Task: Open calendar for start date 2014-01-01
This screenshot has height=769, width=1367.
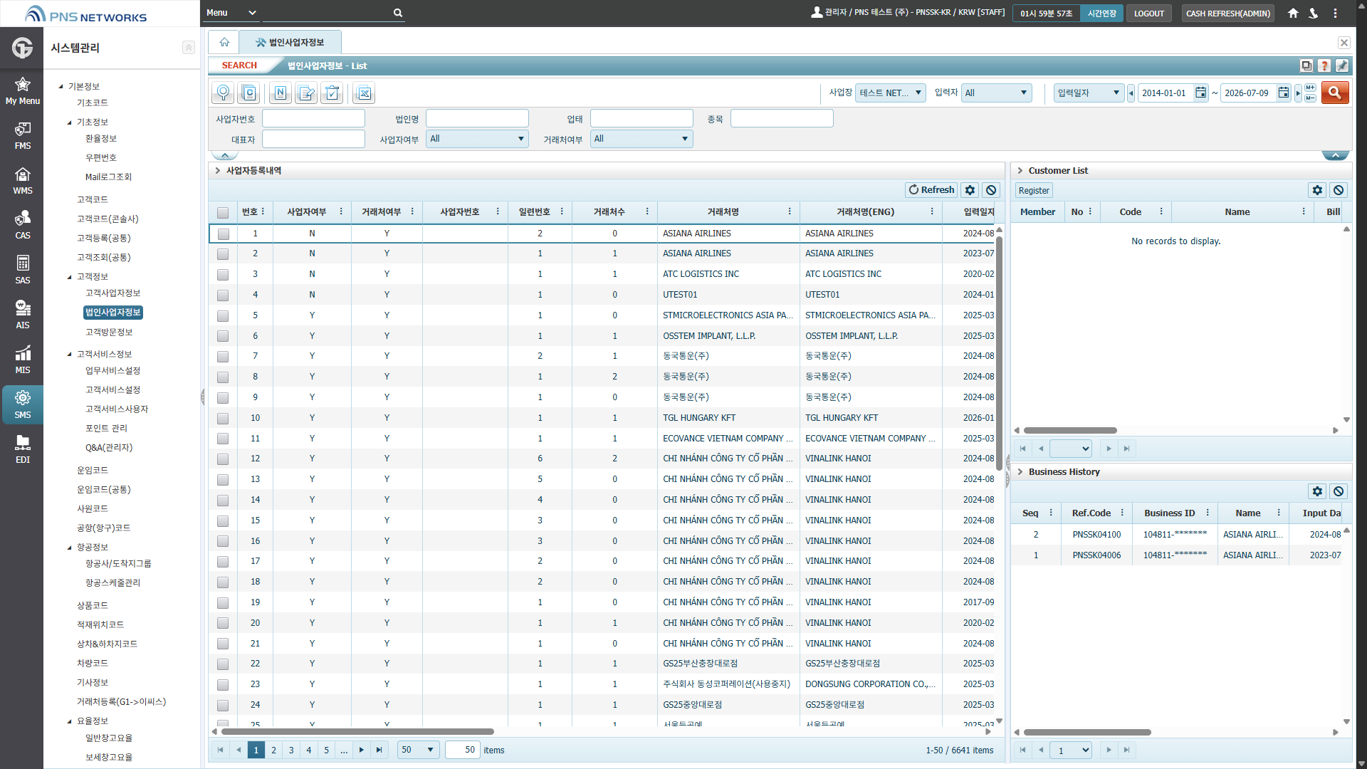Action: click(x=1200, y=93)
